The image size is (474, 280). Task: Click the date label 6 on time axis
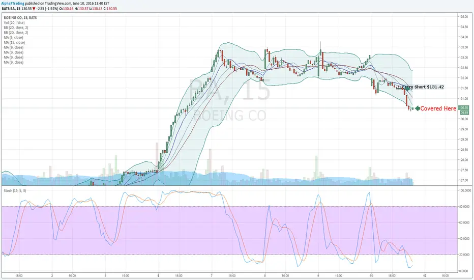click(x=158, y=276)
